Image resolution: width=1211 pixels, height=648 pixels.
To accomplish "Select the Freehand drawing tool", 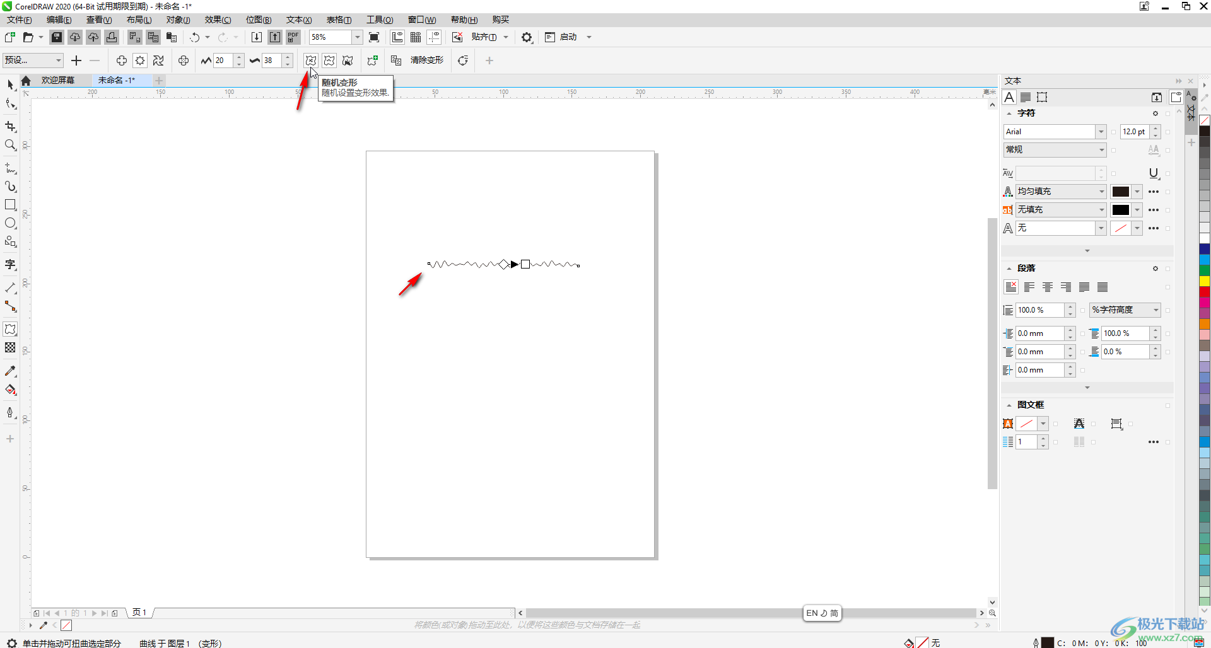I will (10, 168).
